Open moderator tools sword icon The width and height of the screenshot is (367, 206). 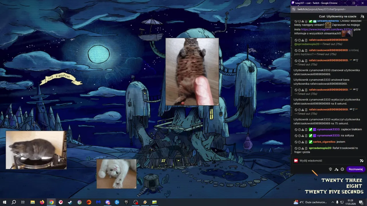(336, 169)
